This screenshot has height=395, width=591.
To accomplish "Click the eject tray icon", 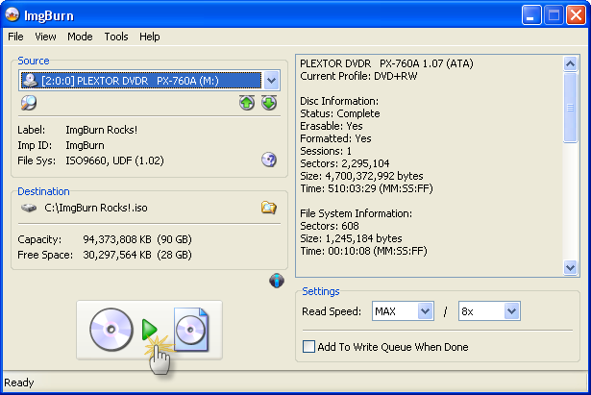I will (247, 103).
